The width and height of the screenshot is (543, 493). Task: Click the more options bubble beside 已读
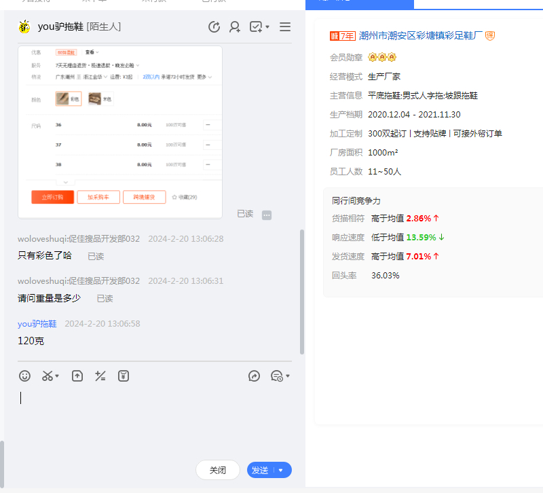[267, 215]
